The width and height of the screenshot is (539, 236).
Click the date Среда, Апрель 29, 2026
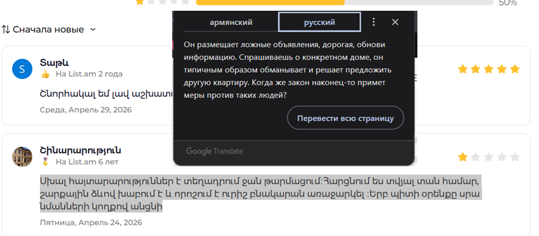(x=86, y=110)
